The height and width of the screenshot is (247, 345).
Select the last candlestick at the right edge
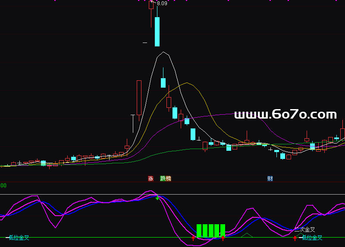pos(342,134)
